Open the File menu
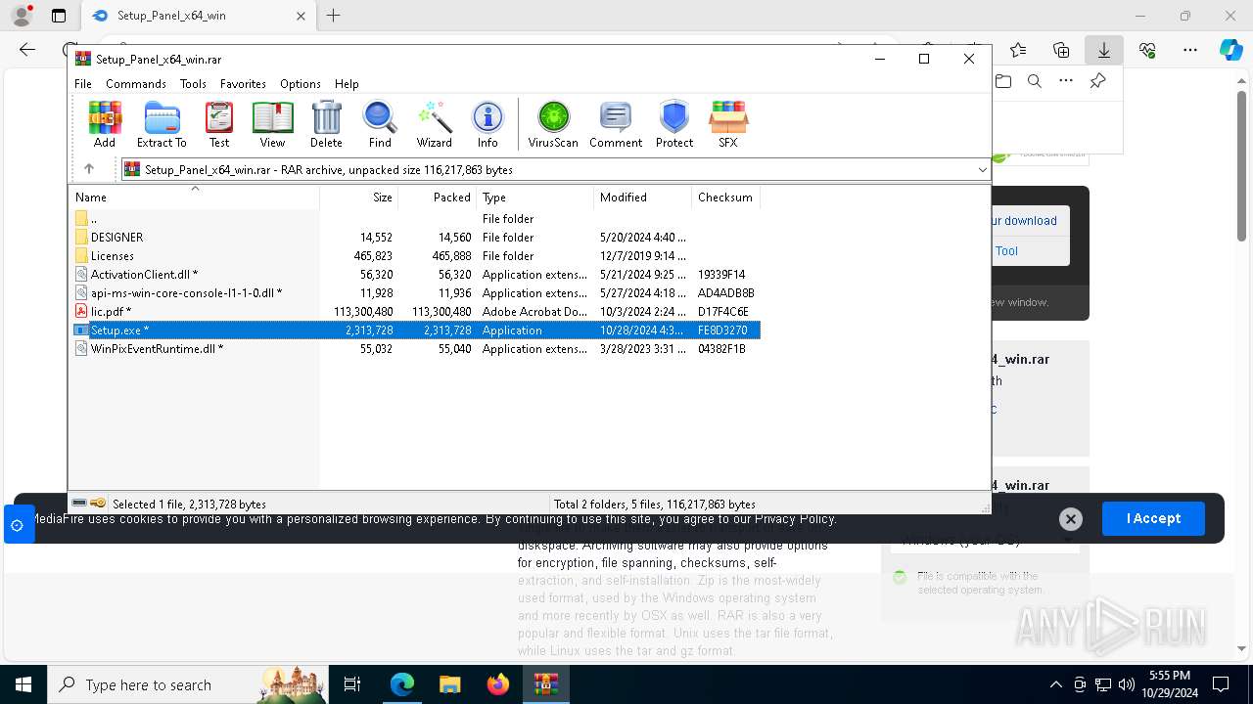Image resolution: width=1253 pixels, height=704 pixels. (x=83, y=84)
